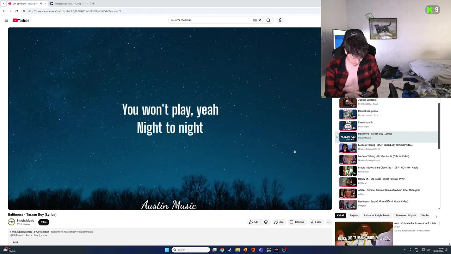Screen dimensions: 451x254
Task: Save the video with the Tallenna button
Action: point(297,222)
